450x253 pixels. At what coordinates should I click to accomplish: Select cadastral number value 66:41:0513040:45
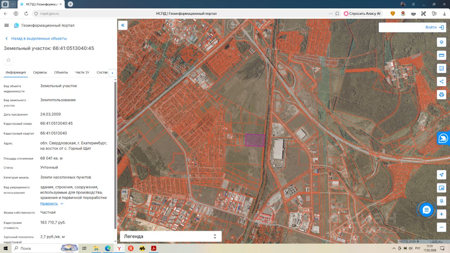coord(57,123)
